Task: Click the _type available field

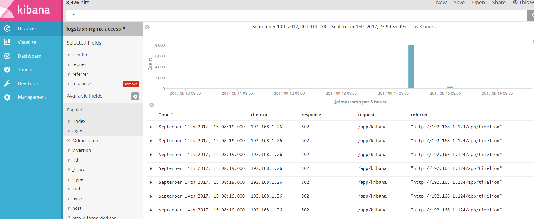Action: click(x=78, y=179)
